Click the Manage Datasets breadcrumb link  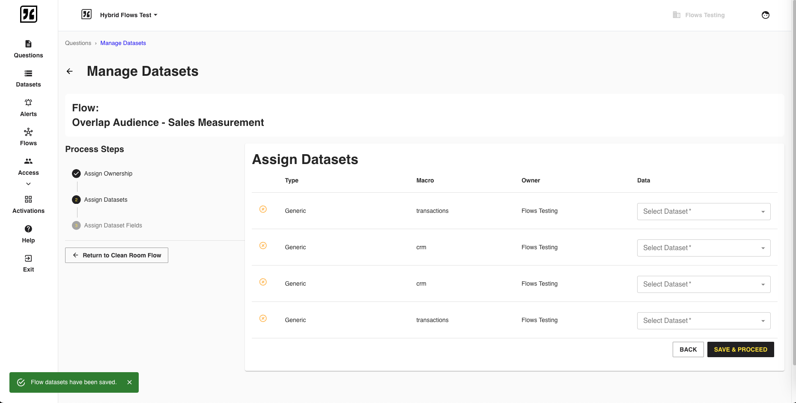tap(123, 43)
